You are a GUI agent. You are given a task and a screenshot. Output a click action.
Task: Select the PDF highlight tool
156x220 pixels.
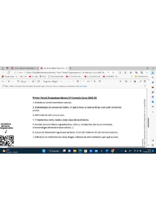tap(9, 81)
